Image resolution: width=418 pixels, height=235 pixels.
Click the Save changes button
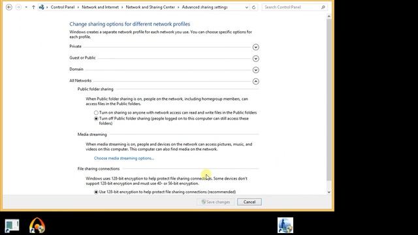point(216,202)
